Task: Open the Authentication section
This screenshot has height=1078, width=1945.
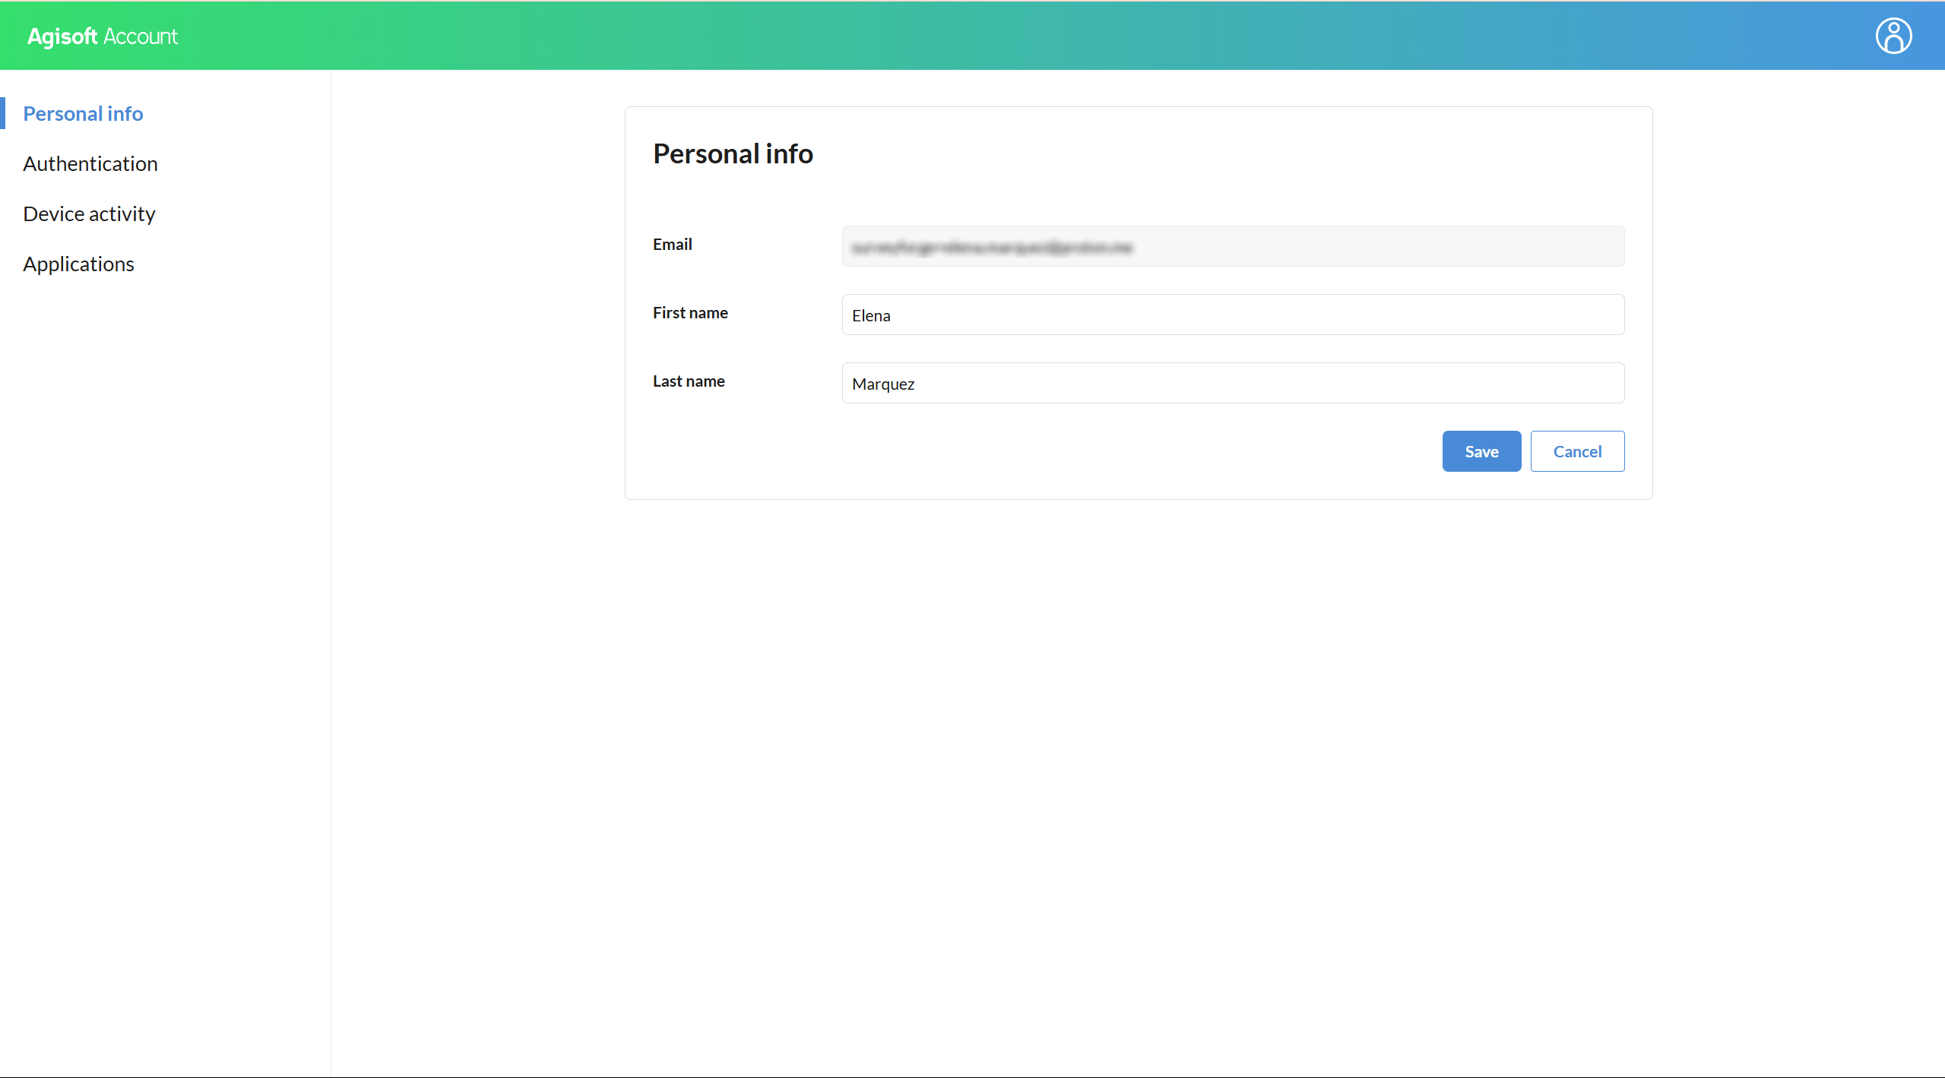Action: coord(90,164)
